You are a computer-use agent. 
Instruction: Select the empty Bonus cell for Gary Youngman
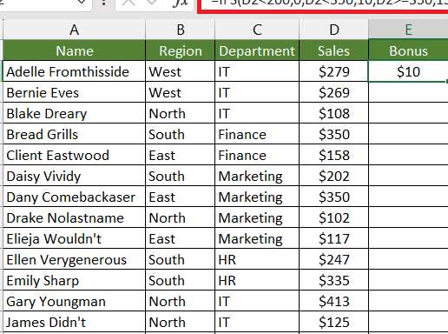pos(408,301)
